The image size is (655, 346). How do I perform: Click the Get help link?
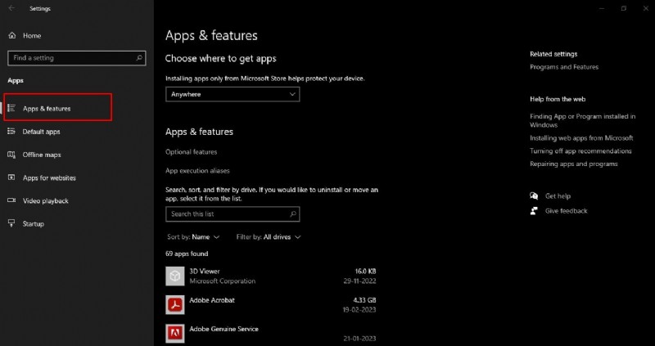[558, 195]
